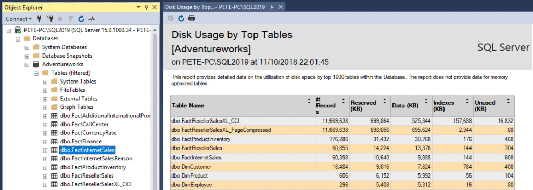The height and width of the screenshot is (190, 533).
Task: Expand the Database Snapshots folder
Action: [x=27, y=56]
